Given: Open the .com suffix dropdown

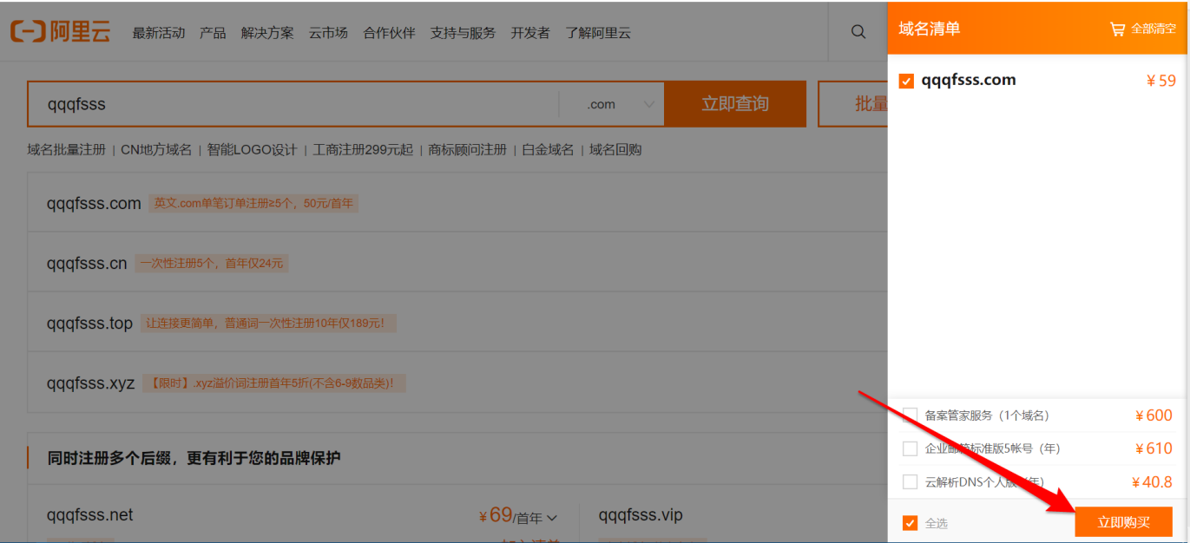Looking at the screenshot, I should click(x=612, y=104).
